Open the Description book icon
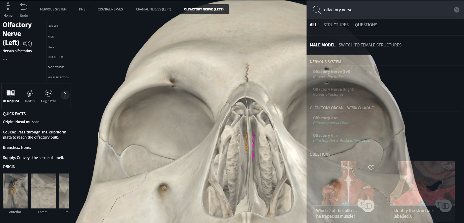Image resolution: width=464 pixels, height=223 pixels. click(x=11, y=93)
